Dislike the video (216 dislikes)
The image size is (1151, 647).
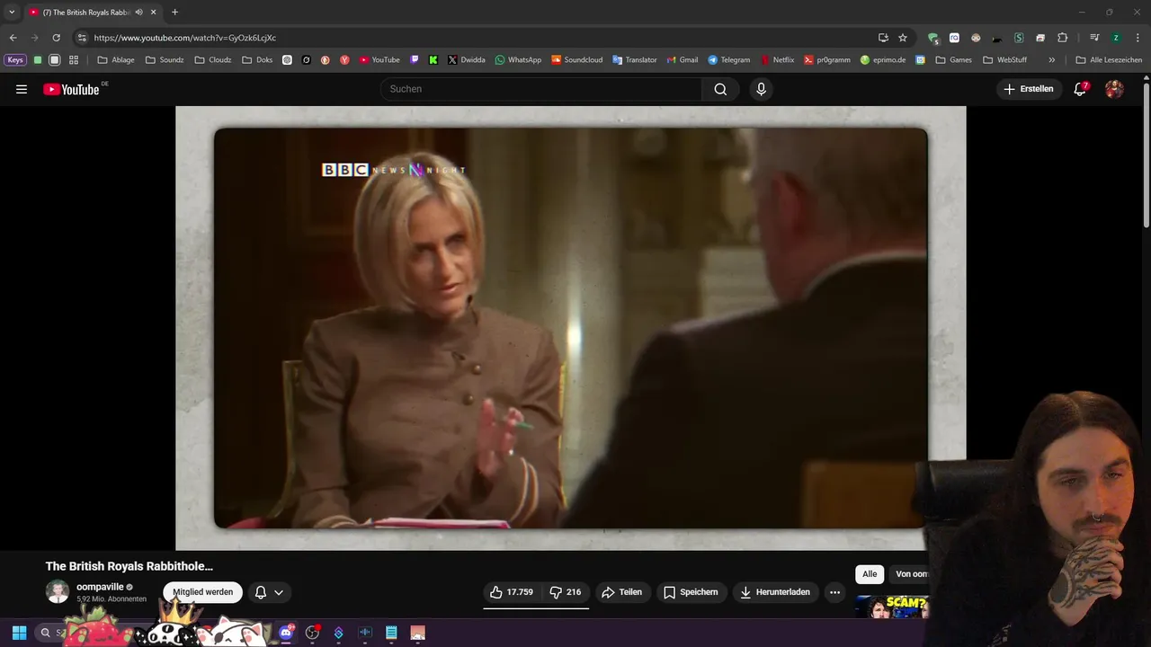click(x=566, y=592)
